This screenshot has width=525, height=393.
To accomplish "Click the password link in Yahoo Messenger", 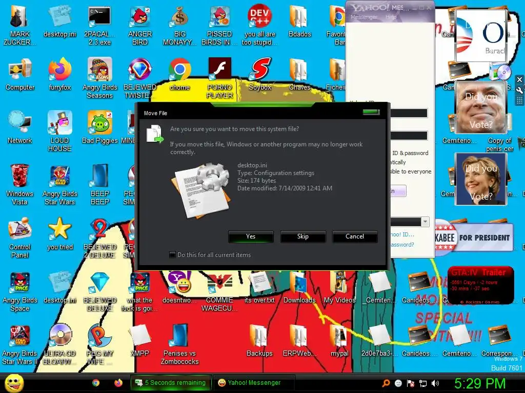I will (402, 245).
